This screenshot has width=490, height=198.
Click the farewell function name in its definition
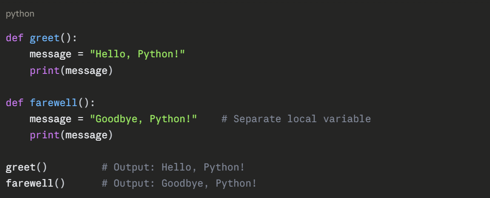[53, 103]
